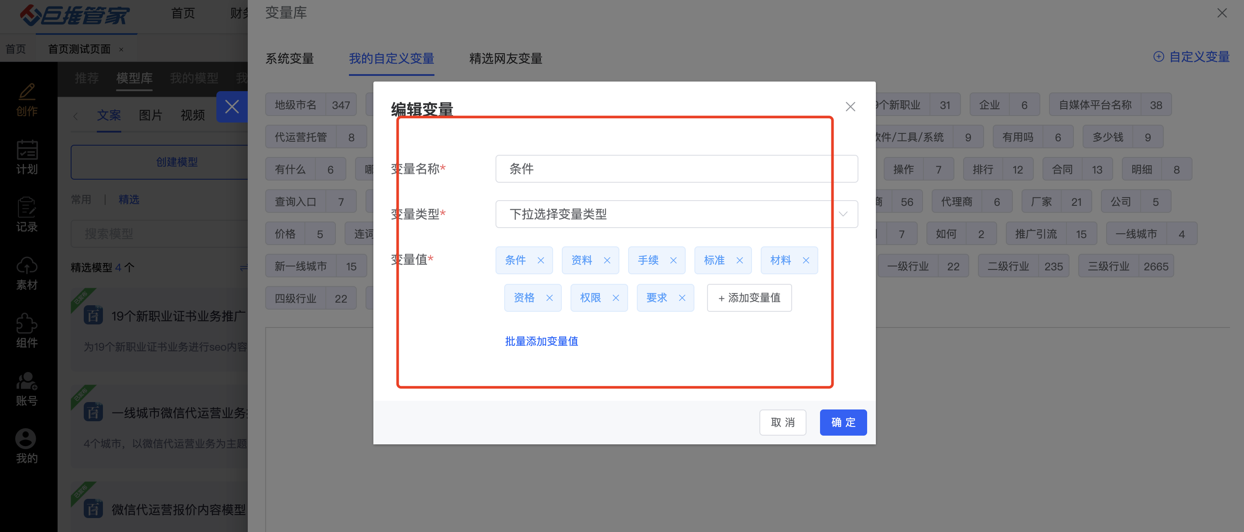This screenshot has height=532, width=1244.
Task: Switch to 模型库 tab
Action: pyautogui.click(x=134, y=78)
